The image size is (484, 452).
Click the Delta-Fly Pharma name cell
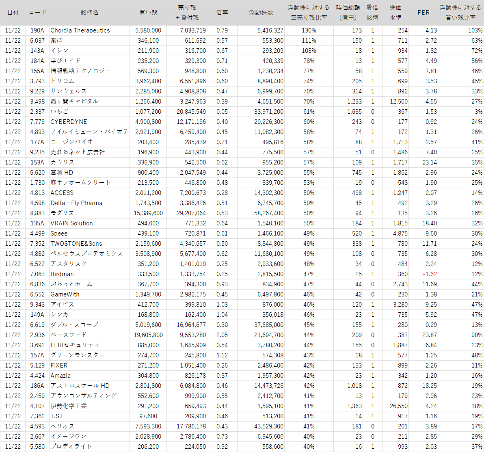click(76, 203)
